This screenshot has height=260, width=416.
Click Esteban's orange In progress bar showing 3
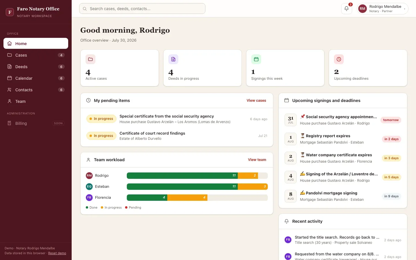(253, 187)
